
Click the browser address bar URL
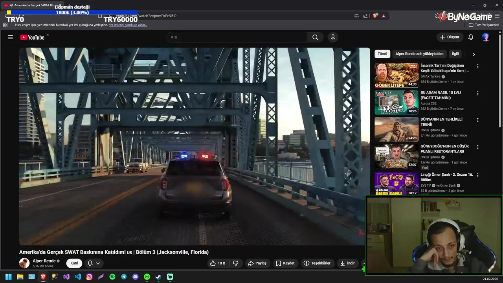[145, 16]
